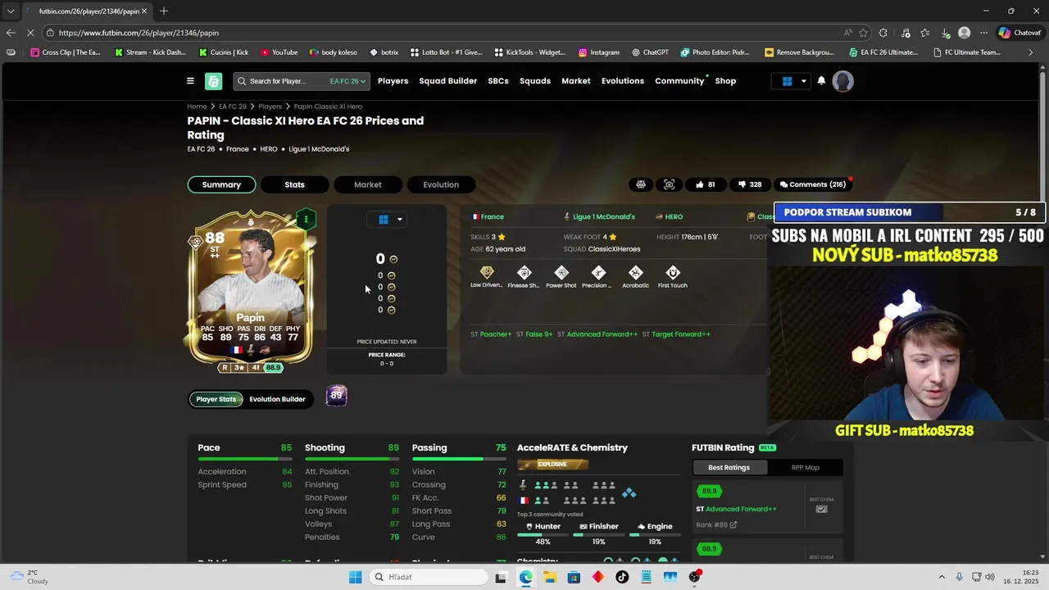Open the SBCs menu
The width and height of the screenshot is (1049, 590).
click(498, 81)
